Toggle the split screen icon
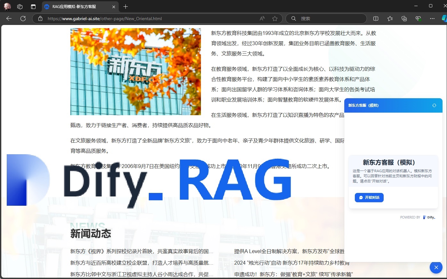 coord(376,19)
